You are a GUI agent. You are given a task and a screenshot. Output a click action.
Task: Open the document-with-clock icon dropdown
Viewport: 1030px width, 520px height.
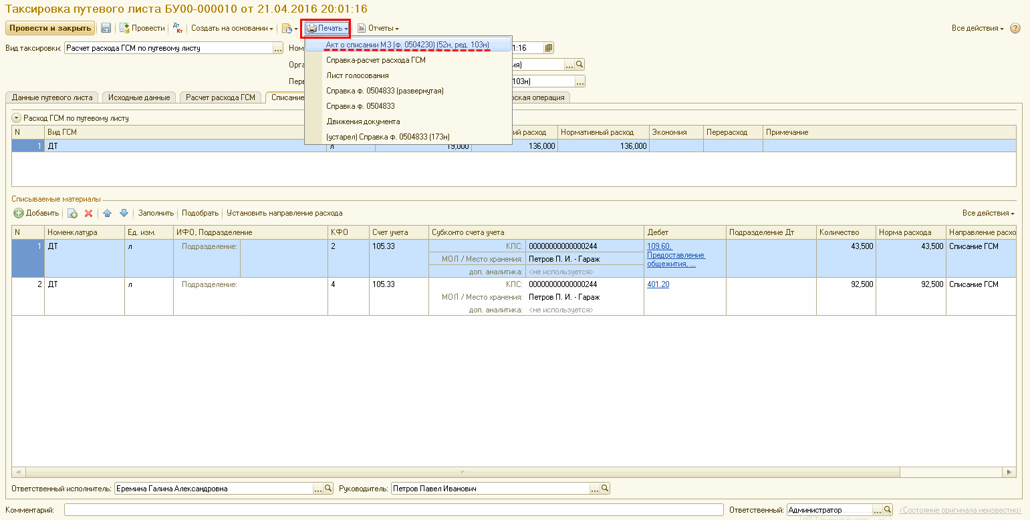(x=289, y=28)
